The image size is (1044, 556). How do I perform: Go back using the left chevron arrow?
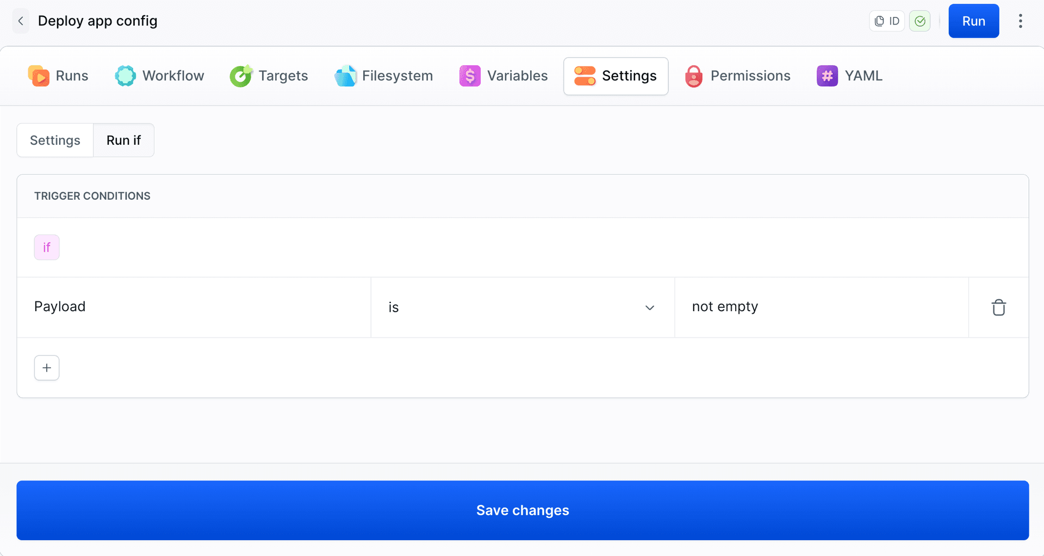pyautogui.click(x=21, y=21)
